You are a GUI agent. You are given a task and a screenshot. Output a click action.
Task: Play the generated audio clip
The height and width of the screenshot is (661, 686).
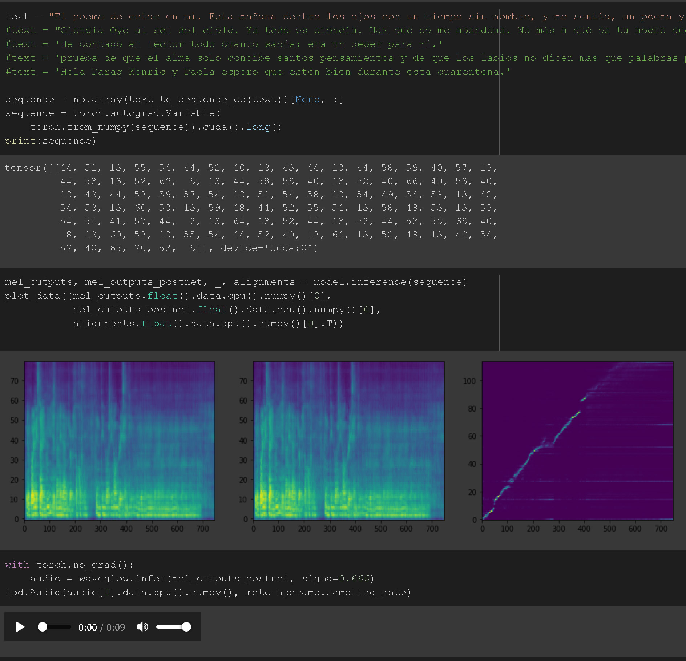[20, 627]
